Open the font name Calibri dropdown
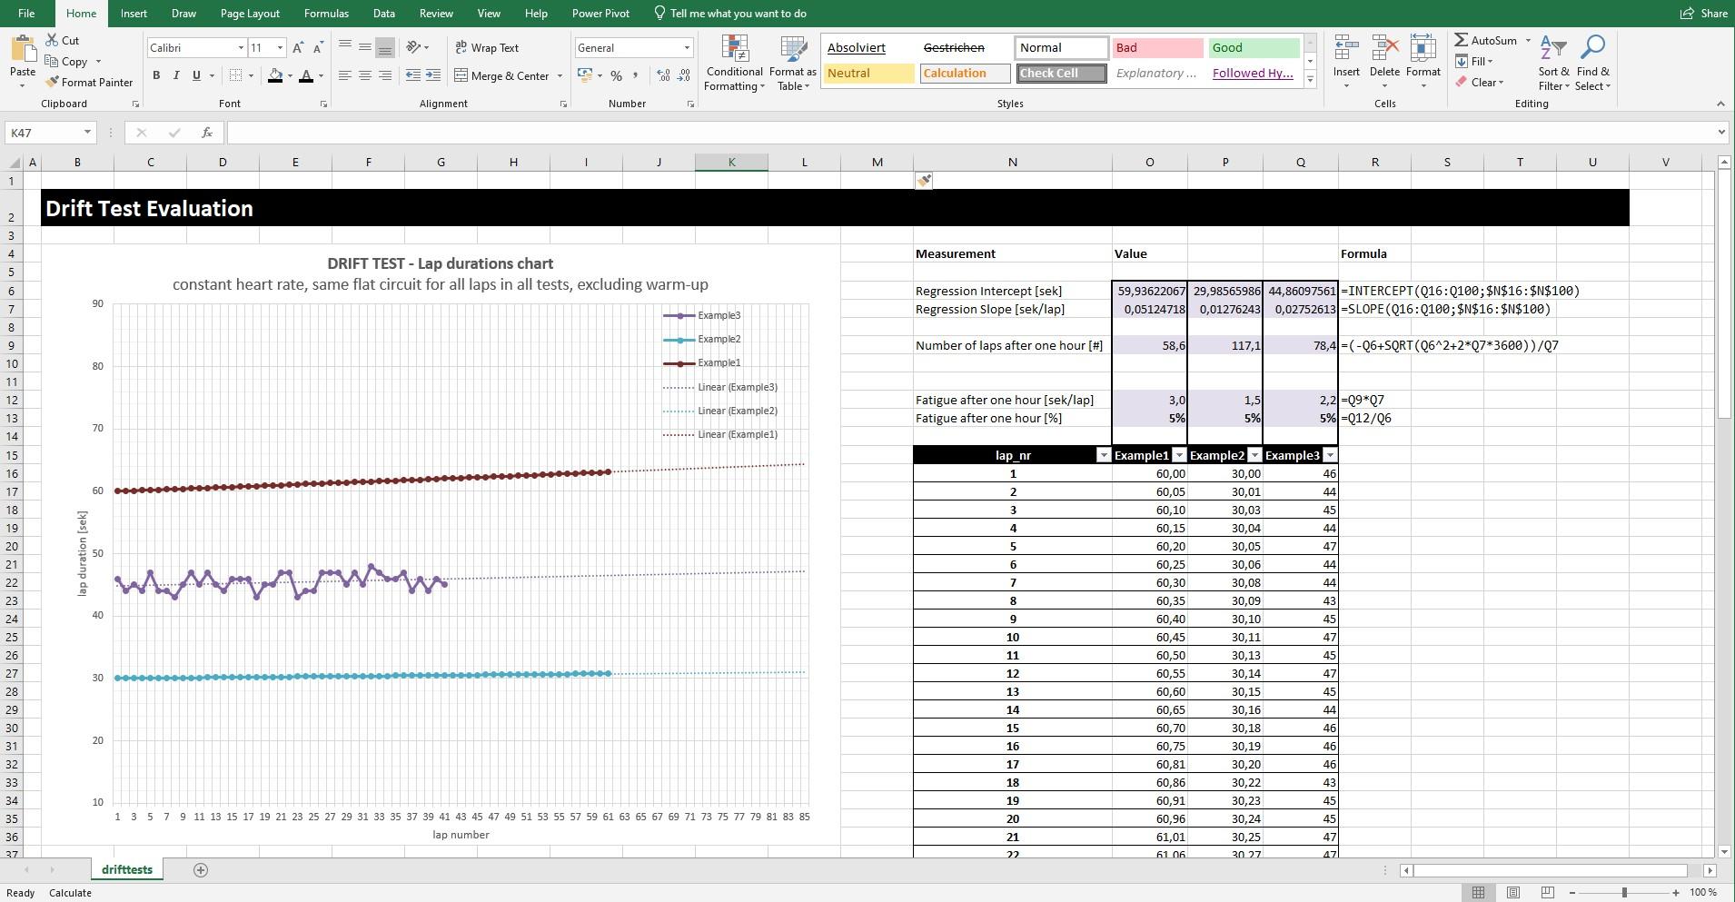 click(241, 48)
